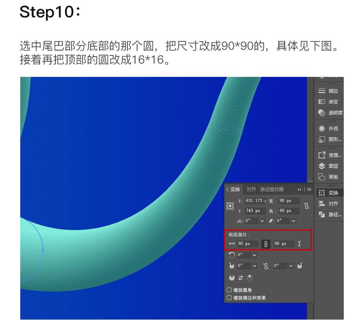This screenshot has width=364, height=320.
Task: Open the 资源 (Asset Export) panel icon
Action: (322, 155)
